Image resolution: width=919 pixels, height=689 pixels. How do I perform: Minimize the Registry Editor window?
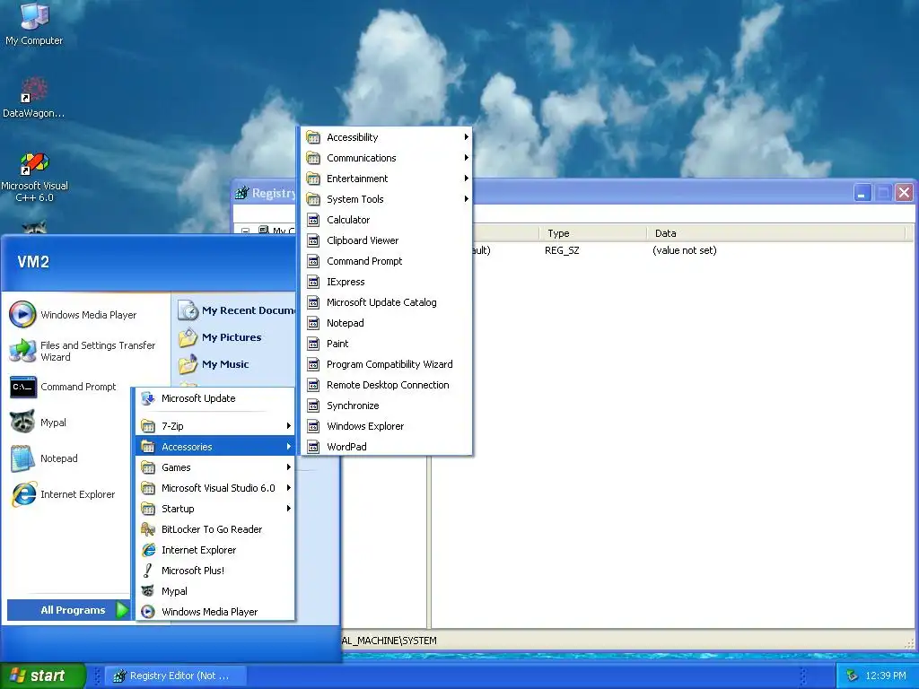862,193
